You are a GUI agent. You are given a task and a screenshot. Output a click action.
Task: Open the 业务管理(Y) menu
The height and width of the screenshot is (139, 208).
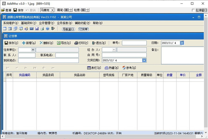[x=46, y=23]
